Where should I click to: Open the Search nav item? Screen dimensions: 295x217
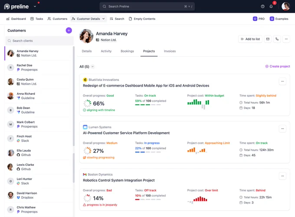tap(117, 19)
